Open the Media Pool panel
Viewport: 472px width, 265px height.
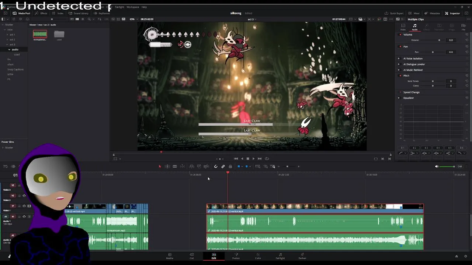click(x=21, y=13)
